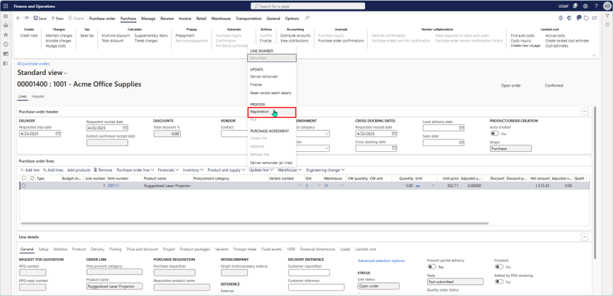Go to Home in left sidebar

point(5,25)
